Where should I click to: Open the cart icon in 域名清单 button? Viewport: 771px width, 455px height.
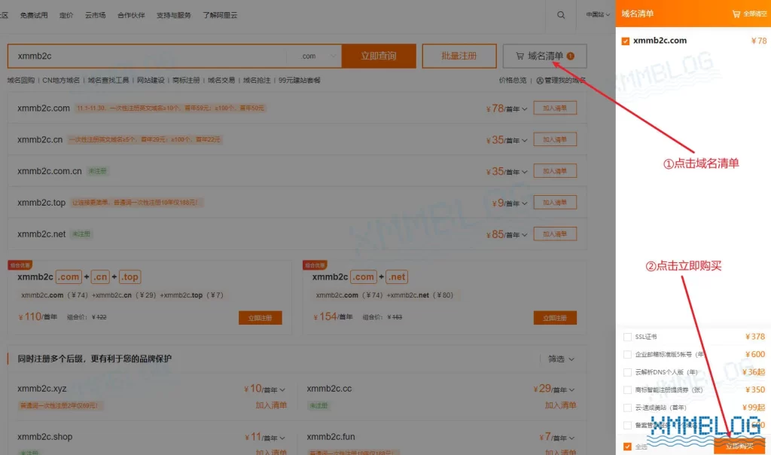pyautogui.click(x=520, y=56)
